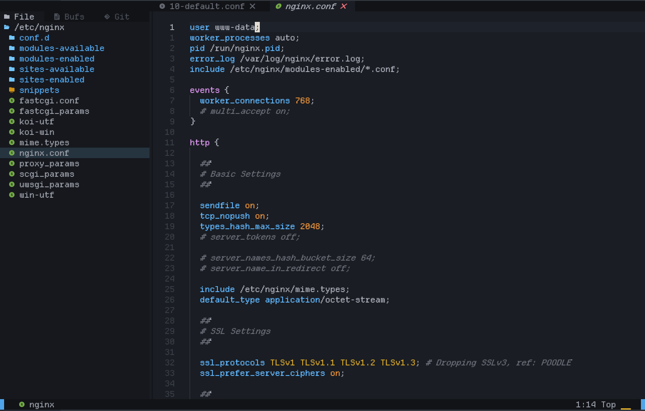Click the 1:14 cursor position indicator
Screen dimensions: 645x411
coord(586,405)
